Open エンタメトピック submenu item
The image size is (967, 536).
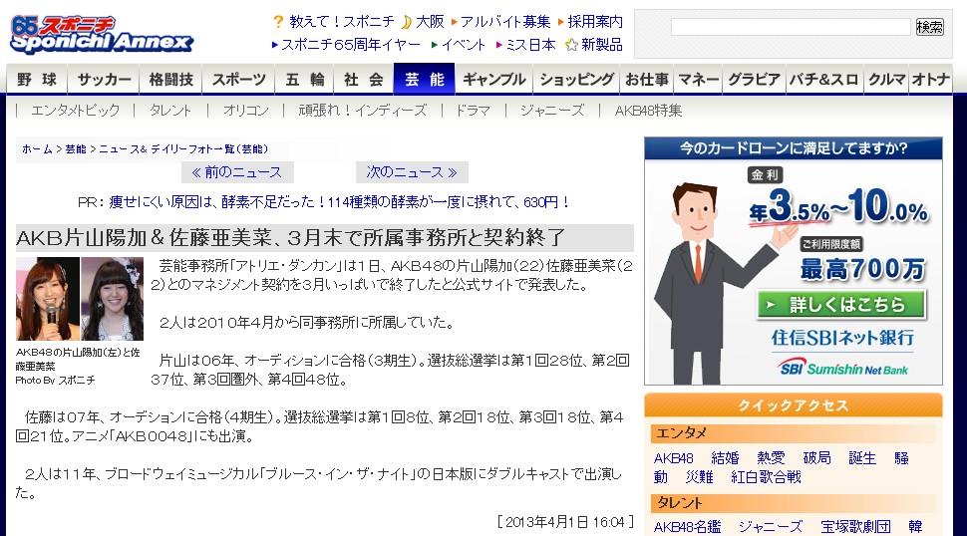pyautogui.click(x=75, y=111)
